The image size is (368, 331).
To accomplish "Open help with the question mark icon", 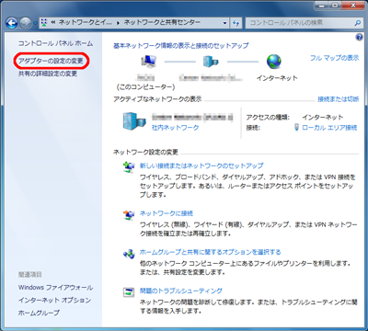I will tap(359, 37).
